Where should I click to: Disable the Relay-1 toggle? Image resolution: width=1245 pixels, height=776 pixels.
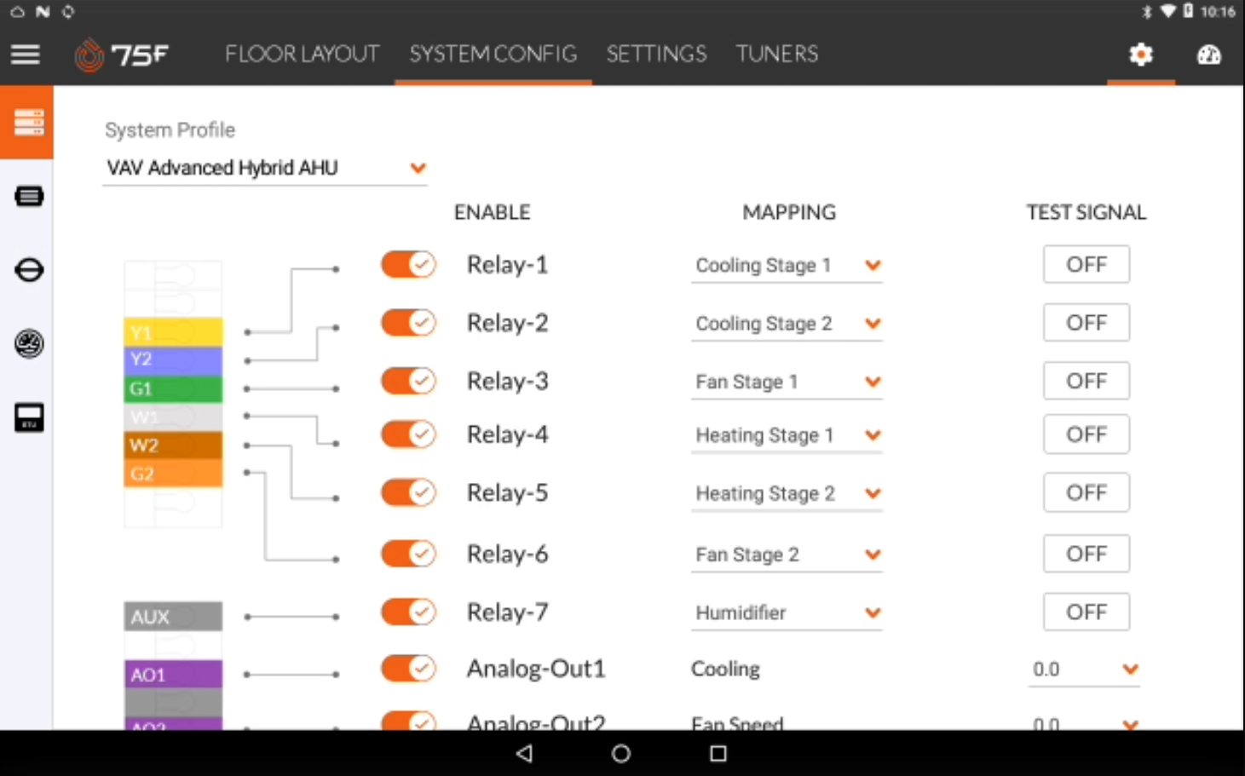408,265
